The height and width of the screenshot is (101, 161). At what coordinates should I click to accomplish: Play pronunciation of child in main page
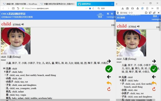pos(23,24)
